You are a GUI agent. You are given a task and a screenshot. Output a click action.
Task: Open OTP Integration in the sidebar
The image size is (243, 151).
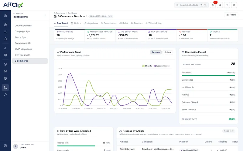pos(30,55)
